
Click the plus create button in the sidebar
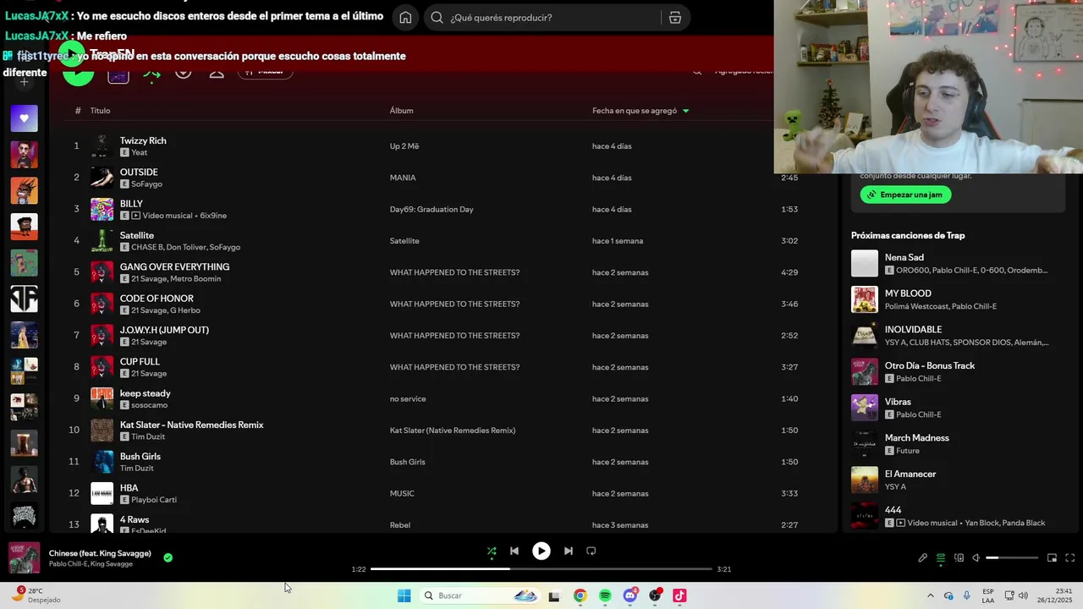click(24, 82)
